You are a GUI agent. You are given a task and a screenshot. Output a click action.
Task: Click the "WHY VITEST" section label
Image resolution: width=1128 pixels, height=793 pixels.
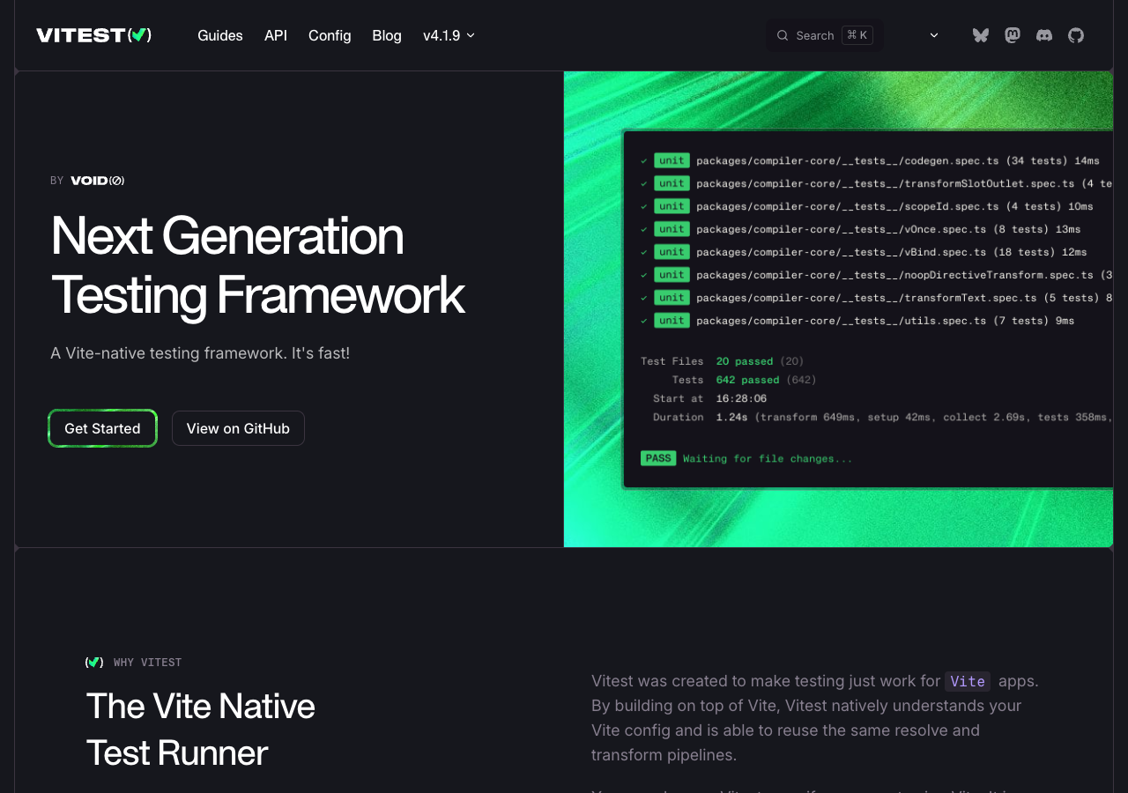(x=147, y=663)
